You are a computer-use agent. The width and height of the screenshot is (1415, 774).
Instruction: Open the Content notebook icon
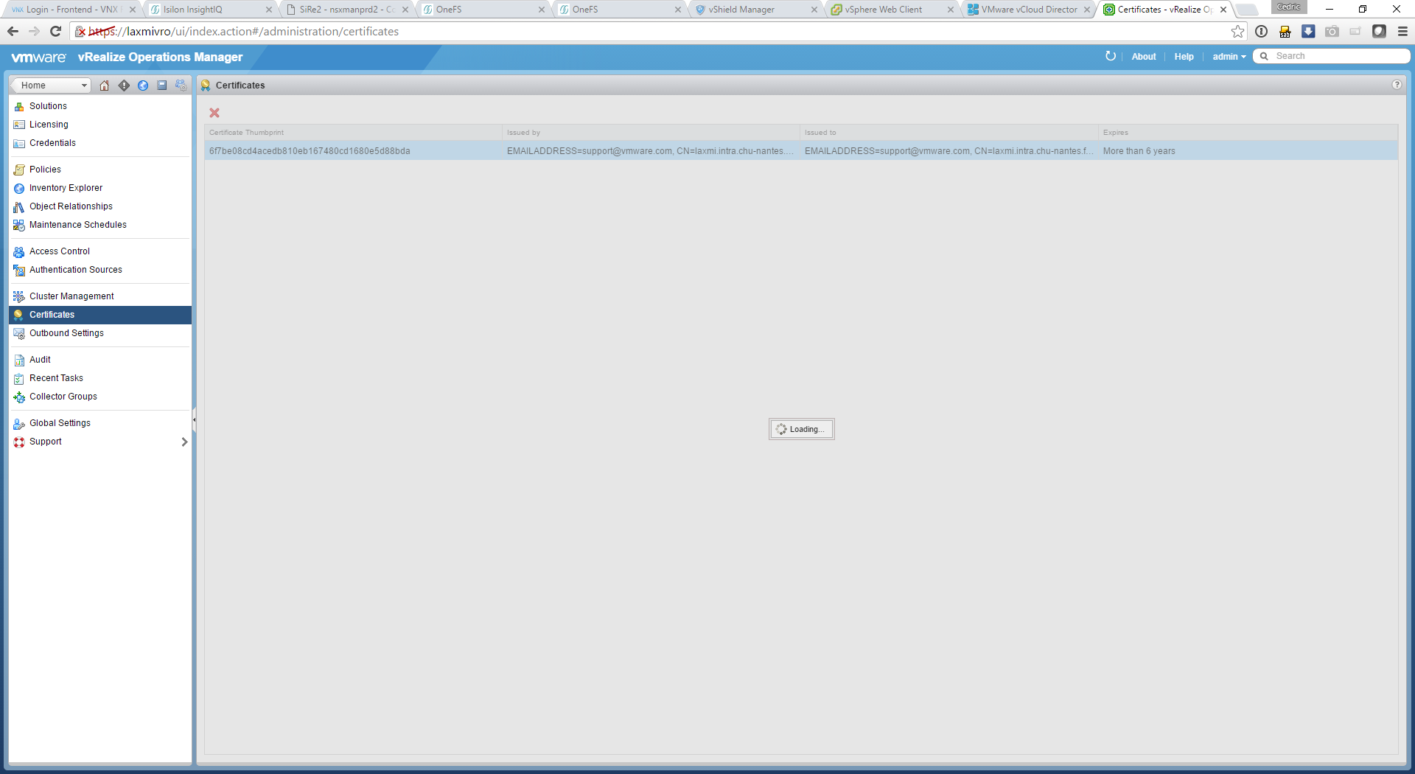[x=162, y=86]
